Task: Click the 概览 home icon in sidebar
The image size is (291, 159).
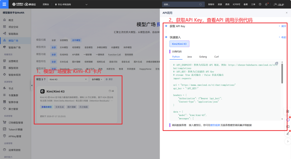Action: click(5, 20)
